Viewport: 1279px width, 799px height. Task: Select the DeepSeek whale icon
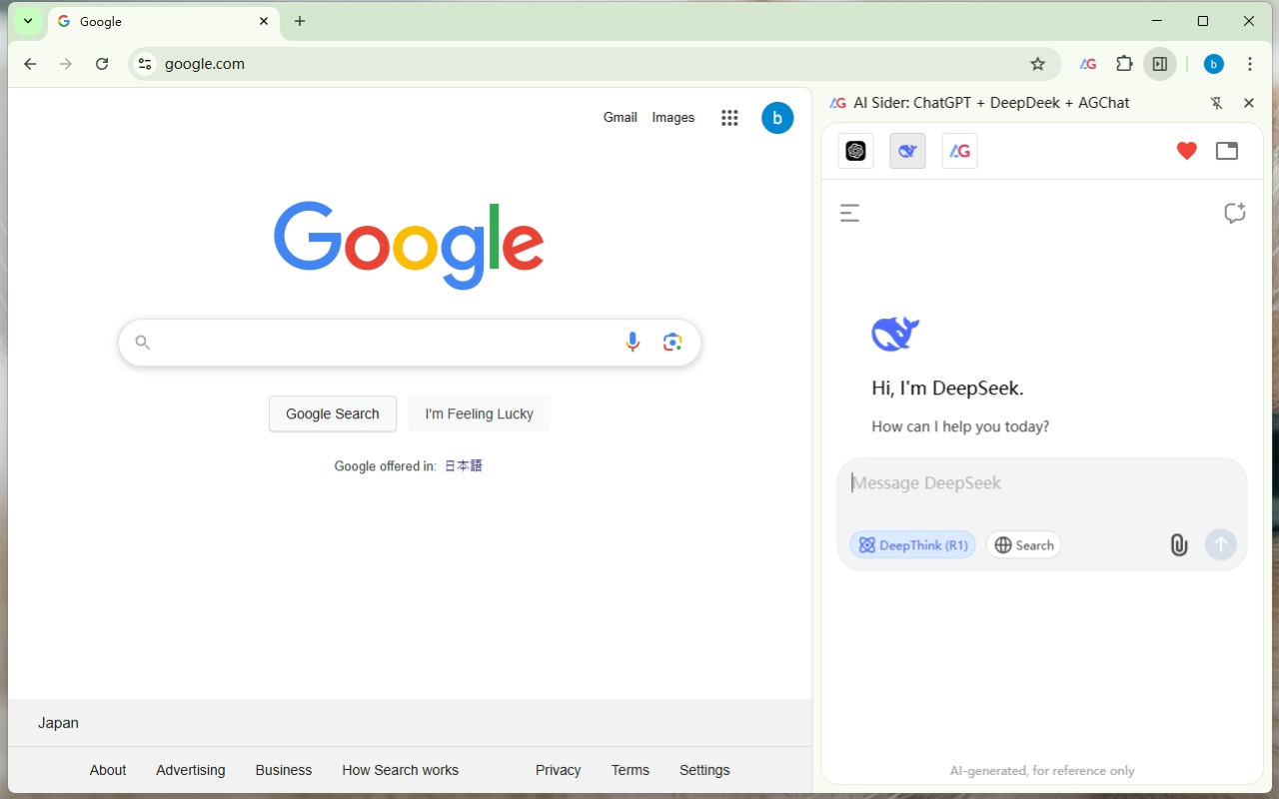coord(907,151)
